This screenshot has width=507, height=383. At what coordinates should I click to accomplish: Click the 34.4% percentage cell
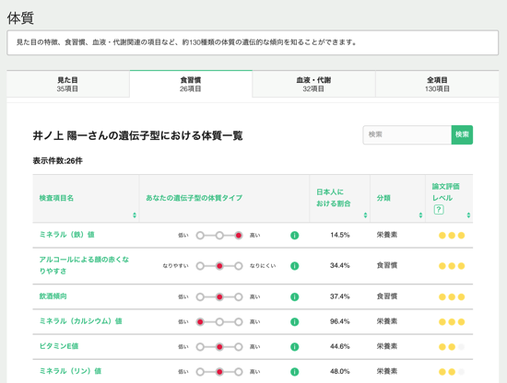pos(340,265)
